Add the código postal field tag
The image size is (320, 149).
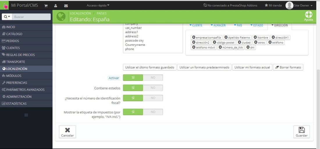click(224, 43)
